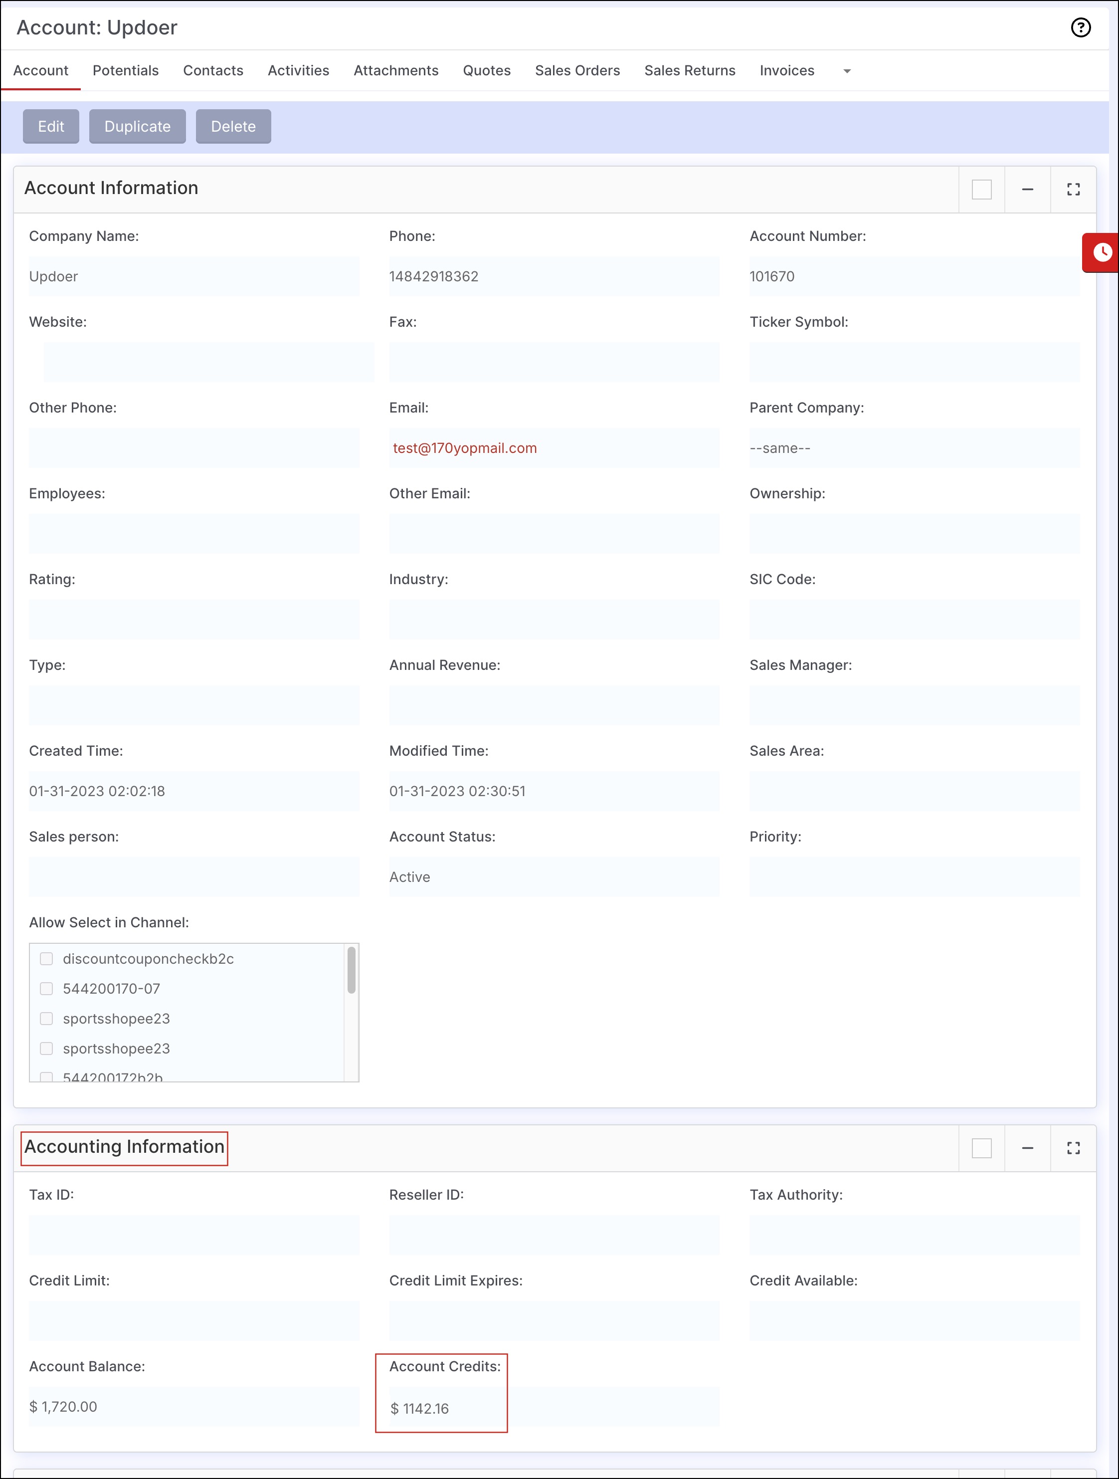Viewport: 1119px width, 1479px height.
Task: Minimize the Accounting Information panel
Action: pos(1027,1148)
